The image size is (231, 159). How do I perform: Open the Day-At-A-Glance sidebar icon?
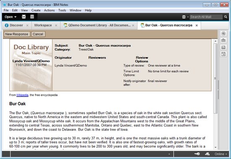223,54
